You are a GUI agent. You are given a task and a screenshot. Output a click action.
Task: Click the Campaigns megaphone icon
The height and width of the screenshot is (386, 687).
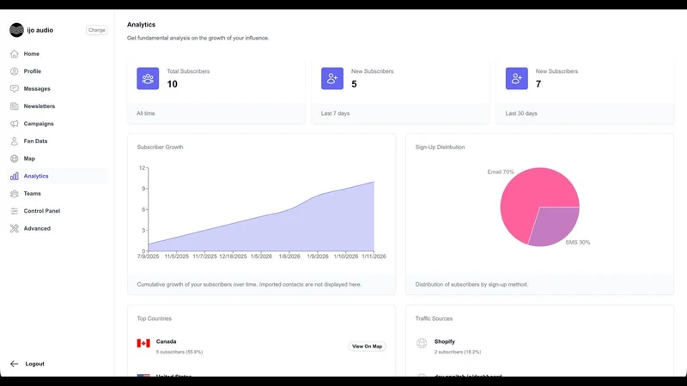pos(15,124)
